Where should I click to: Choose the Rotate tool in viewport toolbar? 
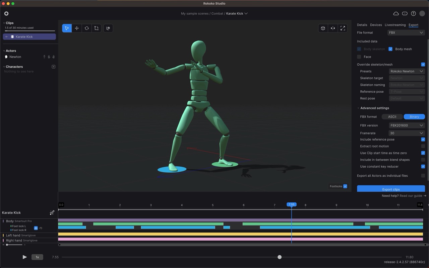pos(86,28)
